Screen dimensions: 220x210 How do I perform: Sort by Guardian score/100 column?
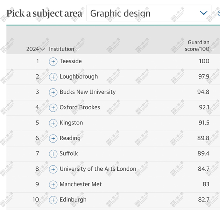[197, 46]
